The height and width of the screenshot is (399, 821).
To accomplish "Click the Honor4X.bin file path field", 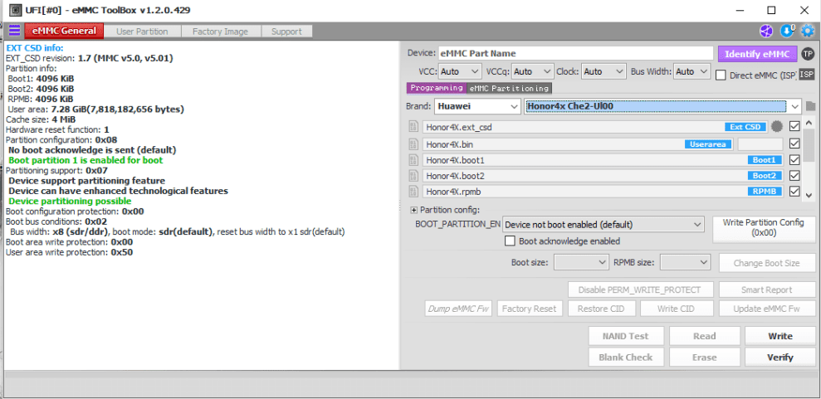I will click(x=579, y=144).
